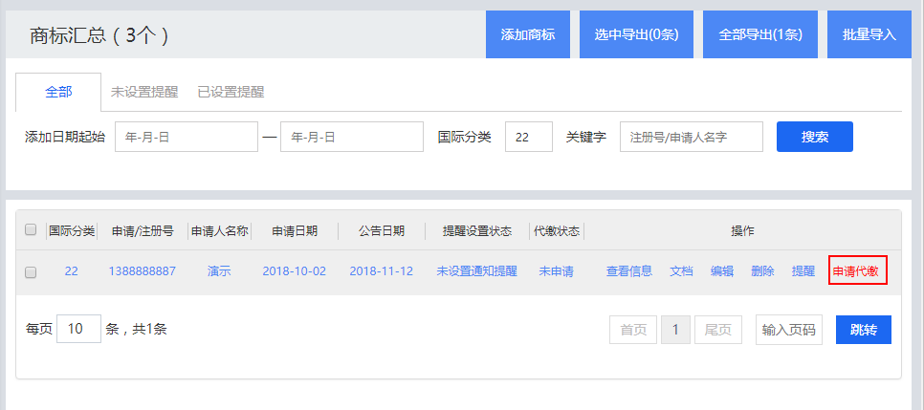The image size is (924, 410).
Task: Switch to 未设置提醒 tab
Action: coord(144,93)
